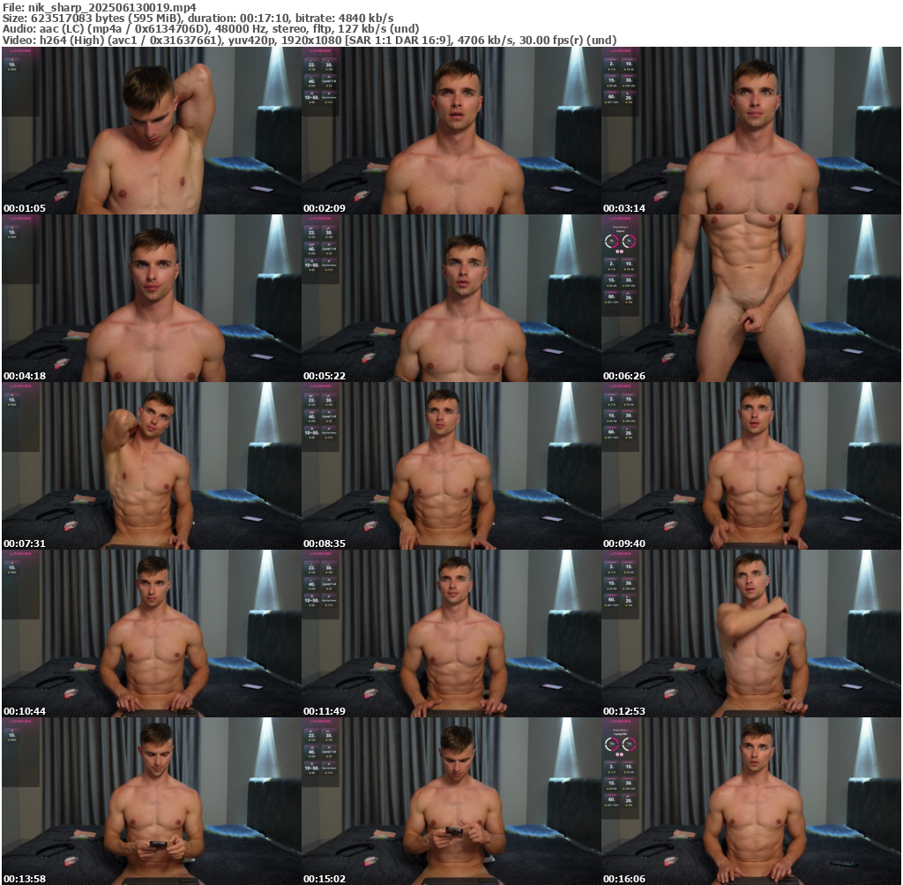
Task: Click the thumbnail timestamped 00:10:44
Action: (151, 634)
